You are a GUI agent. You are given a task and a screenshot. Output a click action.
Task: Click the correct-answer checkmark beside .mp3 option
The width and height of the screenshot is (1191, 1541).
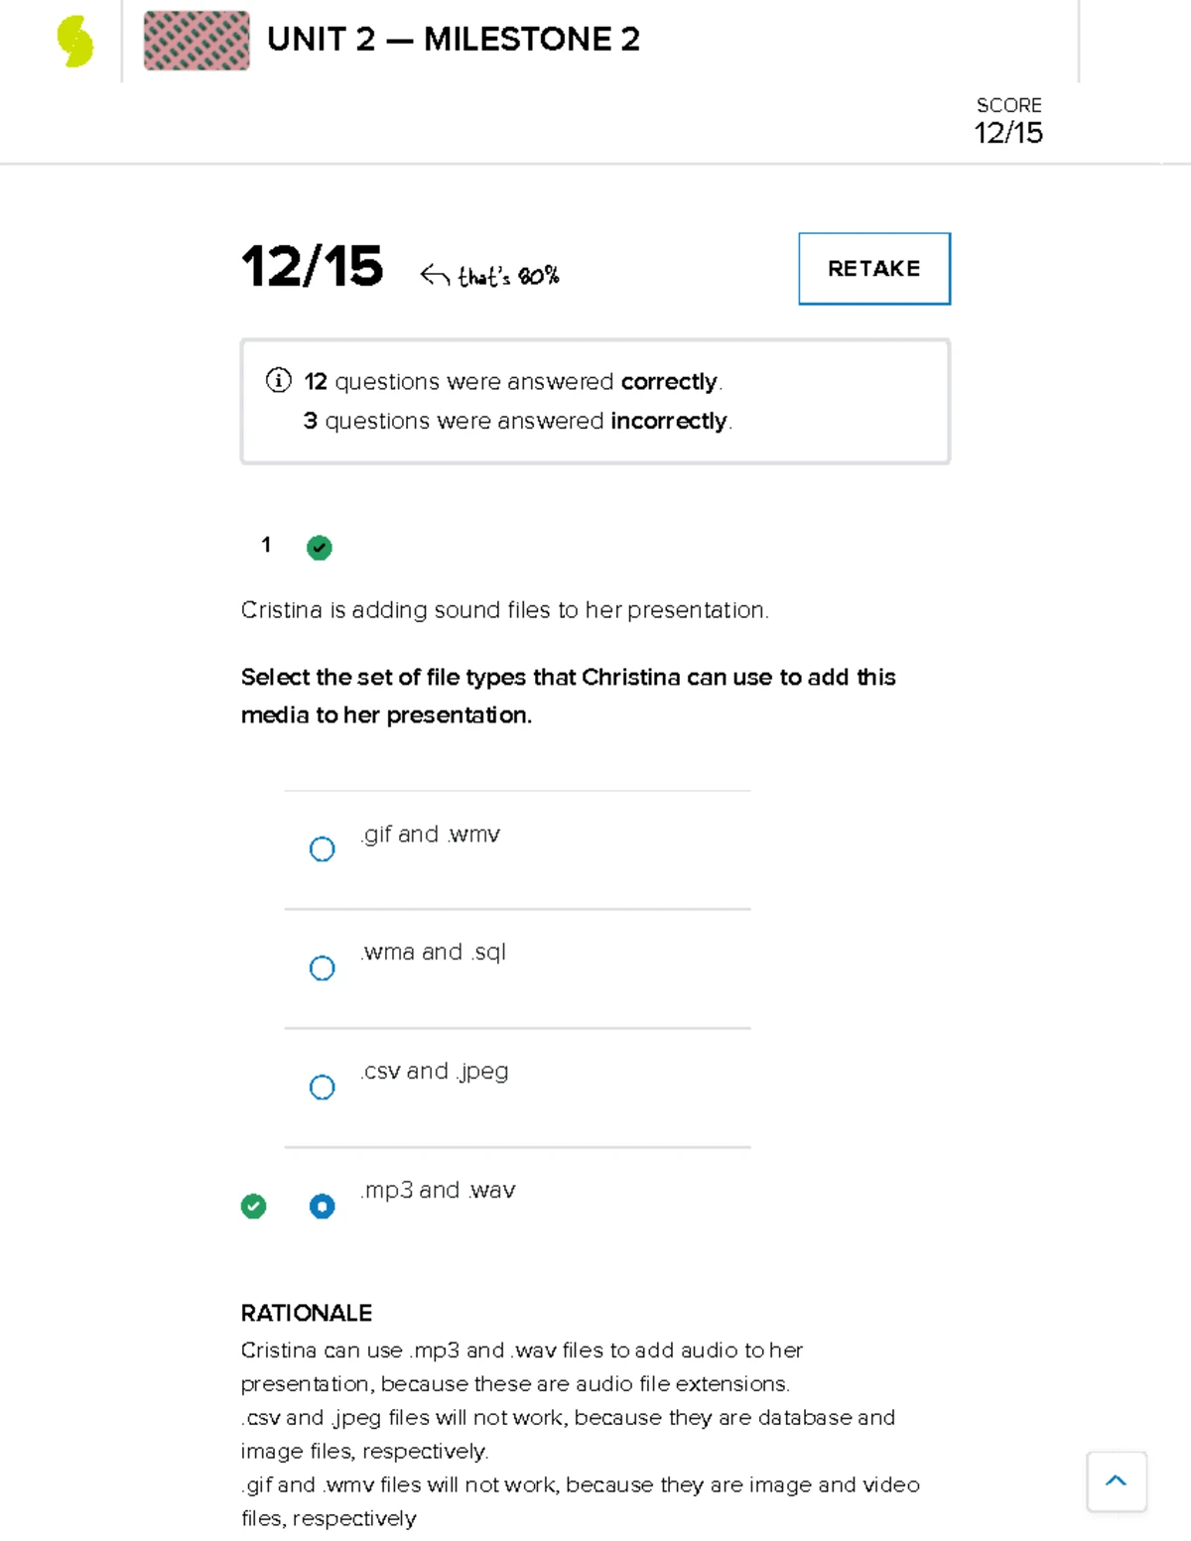(254, 1207)
